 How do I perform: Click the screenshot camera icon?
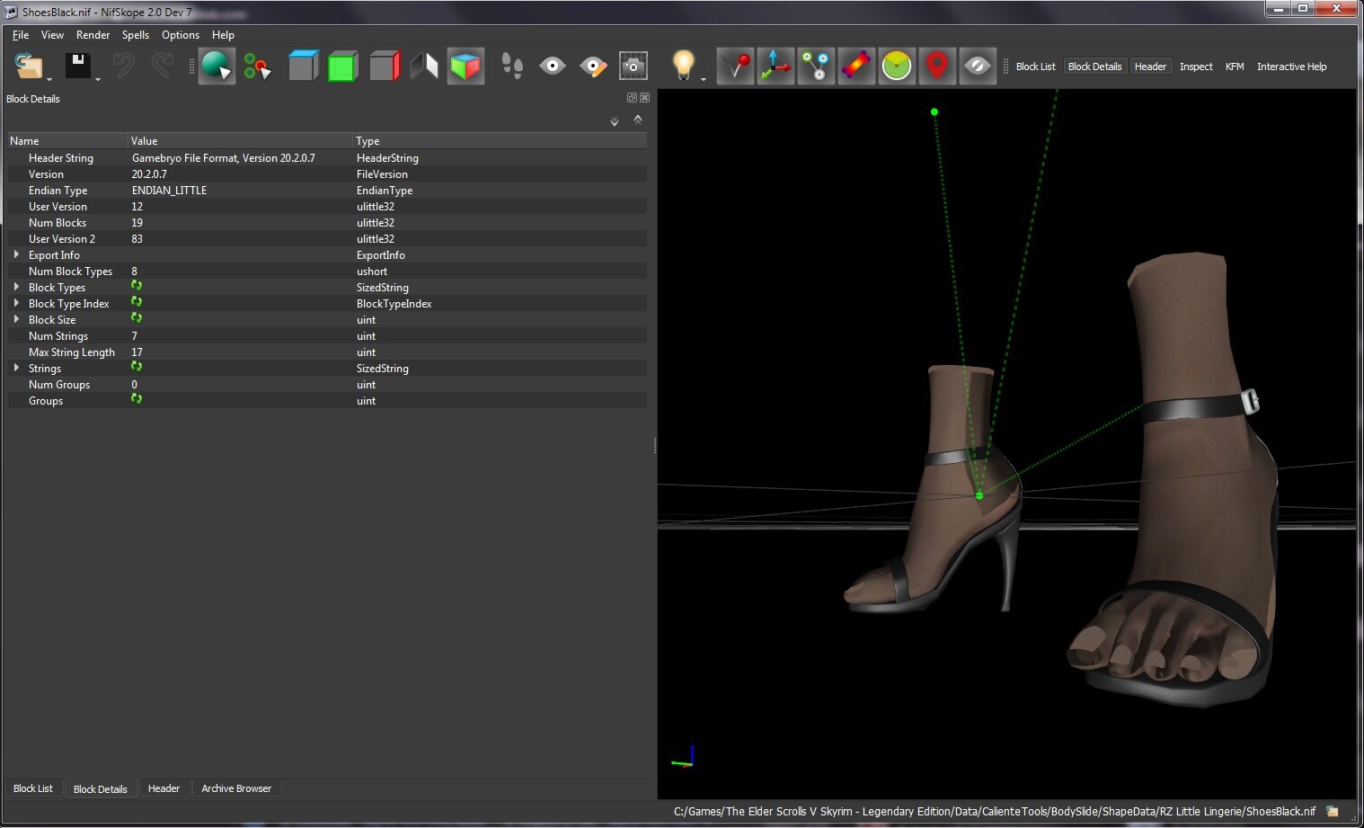click(x=633, y=67)
